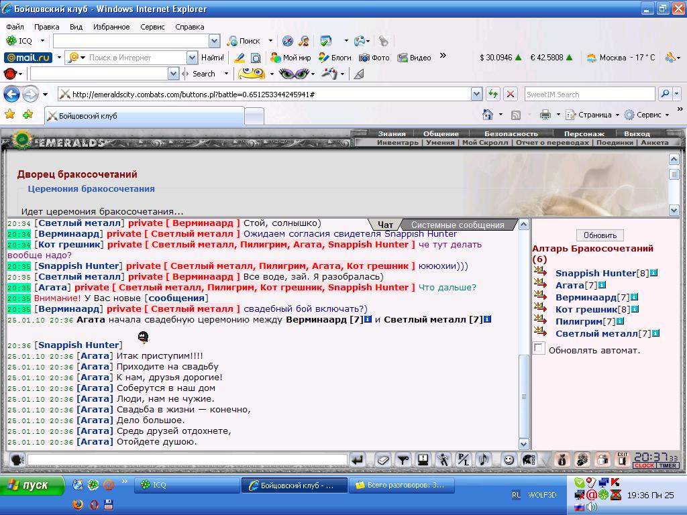Switch to TIMER mode on the timer

click(668, 465)
